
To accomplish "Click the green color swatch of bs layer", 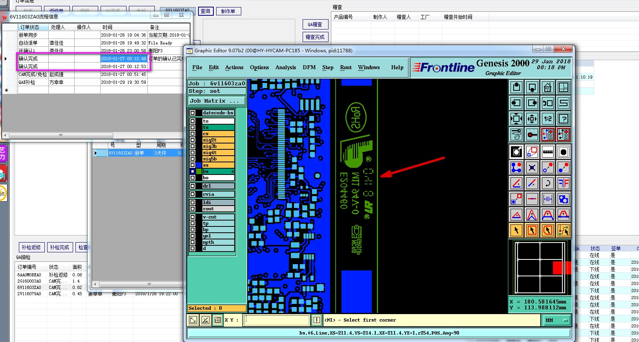I will coord(199,171).
